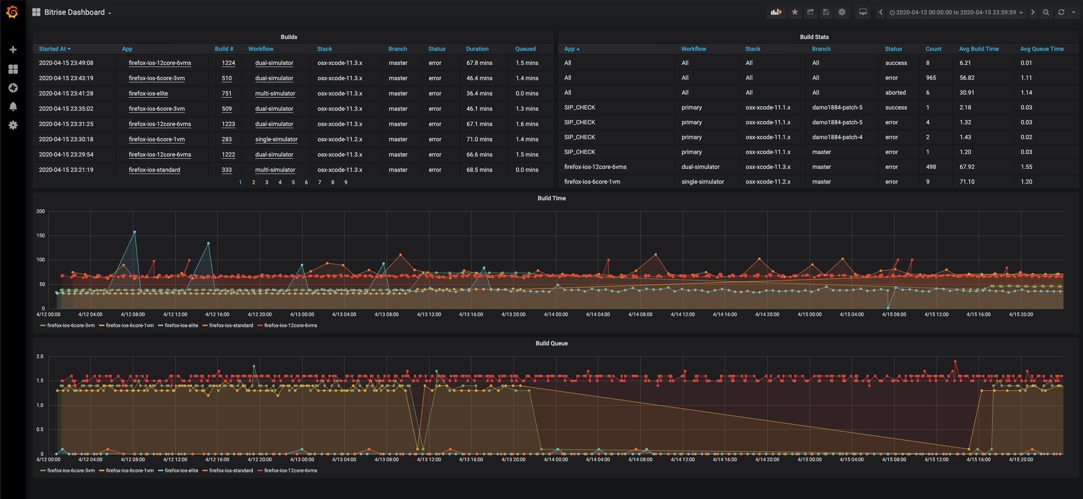Toggle firefox-ios-12core-6vms series in Build Queue legend
Viewport: 1083px width, 499px height.
click(x=290, y=471)
